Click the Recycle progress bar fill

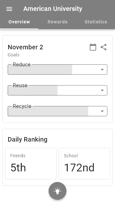tap(48, 111)
